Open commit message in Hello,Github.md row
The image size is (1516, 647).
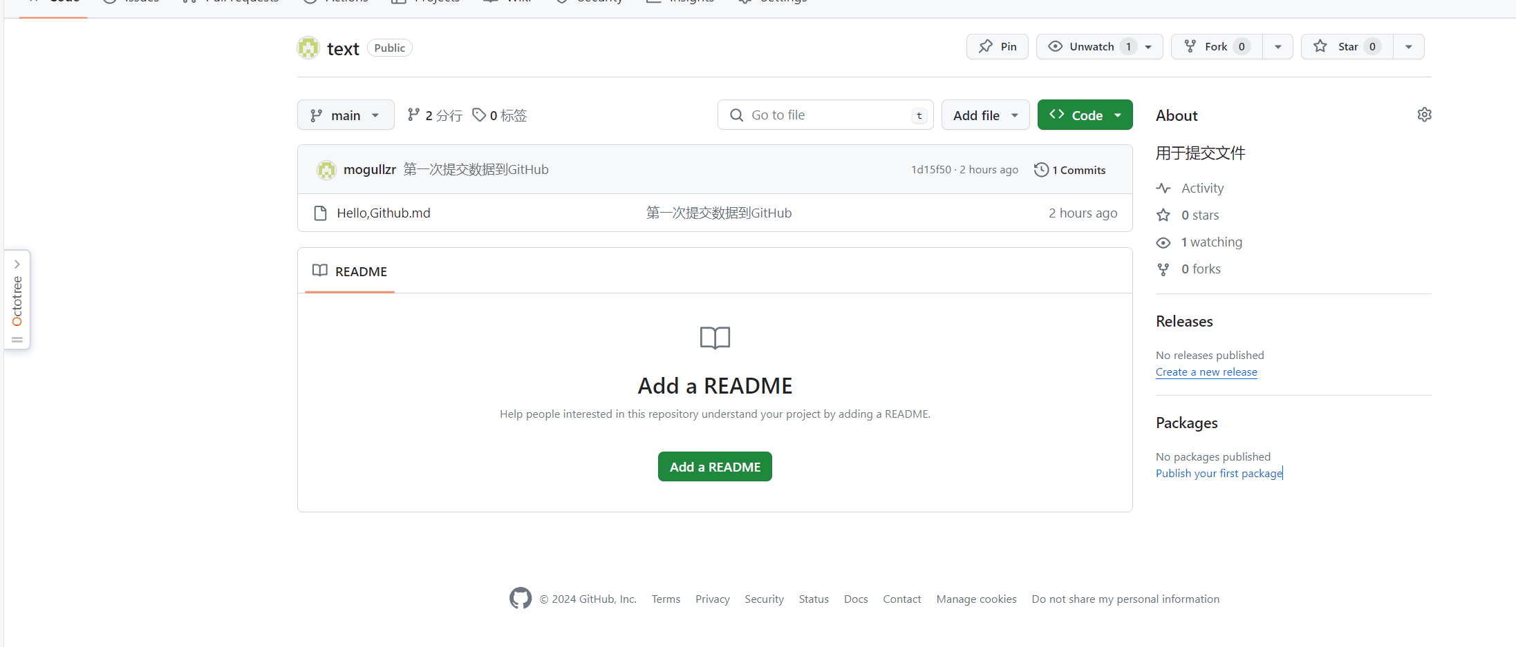click(x=719, y=213)
